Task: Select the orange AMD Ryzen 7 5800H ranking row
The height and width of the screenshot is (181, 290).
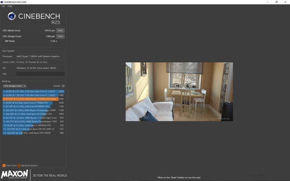Action: tap(34, 99)
